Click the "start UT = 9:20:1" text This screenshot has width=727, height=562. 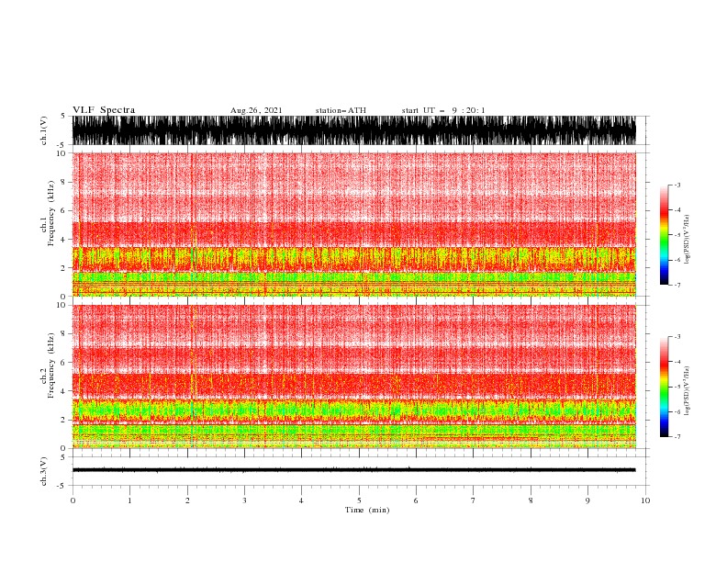[442, 110]
